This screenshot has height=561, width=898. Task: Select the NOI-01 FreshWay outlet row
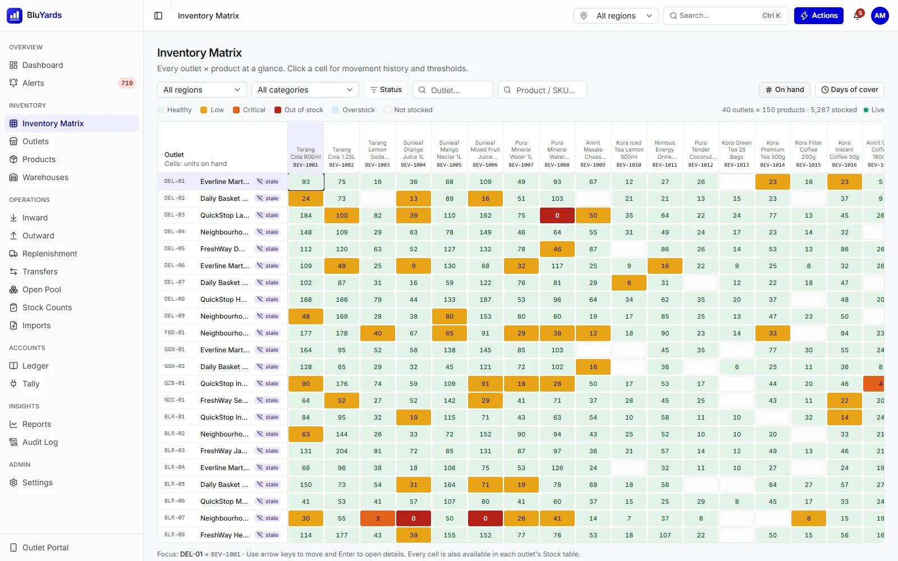[223, 401]
